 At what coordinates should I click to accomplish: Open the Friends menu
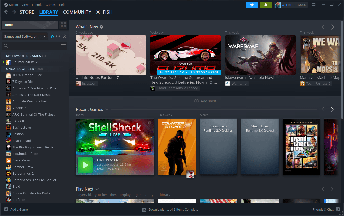coord(37,5)
